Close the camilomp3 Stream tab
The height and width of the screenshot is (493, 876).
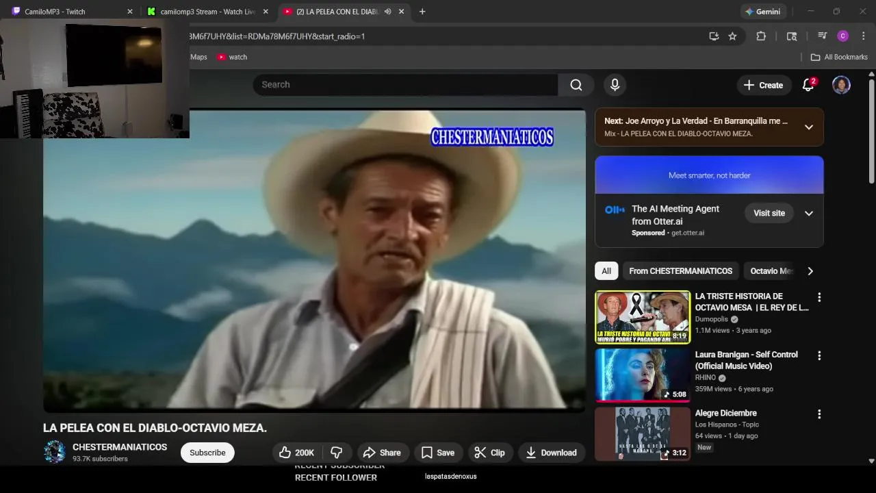coord(266,12)
